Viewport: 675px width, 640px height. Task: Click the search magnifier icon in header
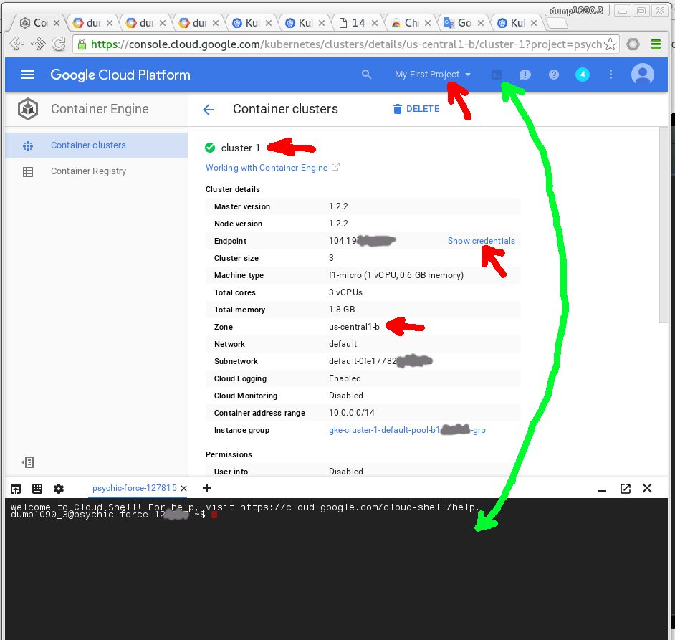[366, 75]
